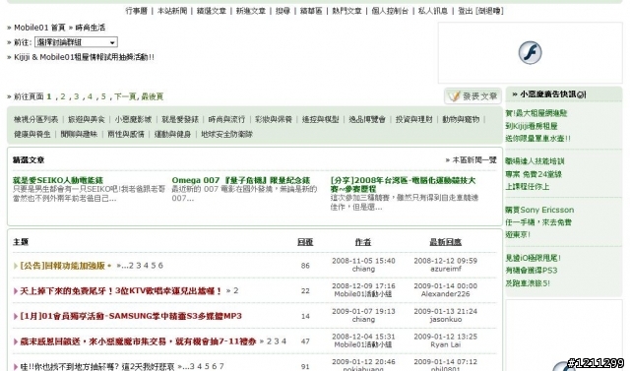The image size is (630, 371).
Task: Open the PS3 sidebar ad link
Action: pyautogui.click(x=534, y=271)
